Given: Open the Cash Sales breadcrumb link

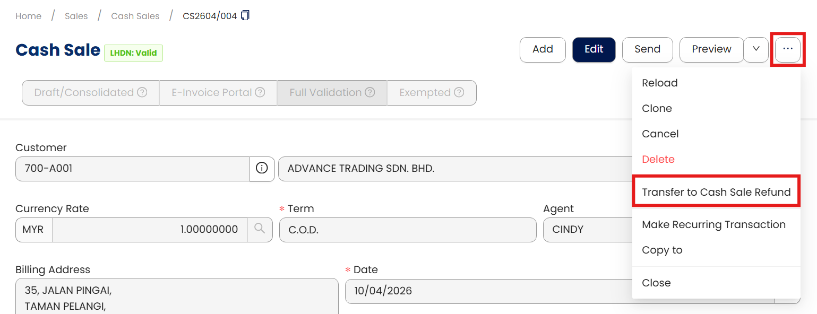Looking at the screenshot, I should (135, 16).
